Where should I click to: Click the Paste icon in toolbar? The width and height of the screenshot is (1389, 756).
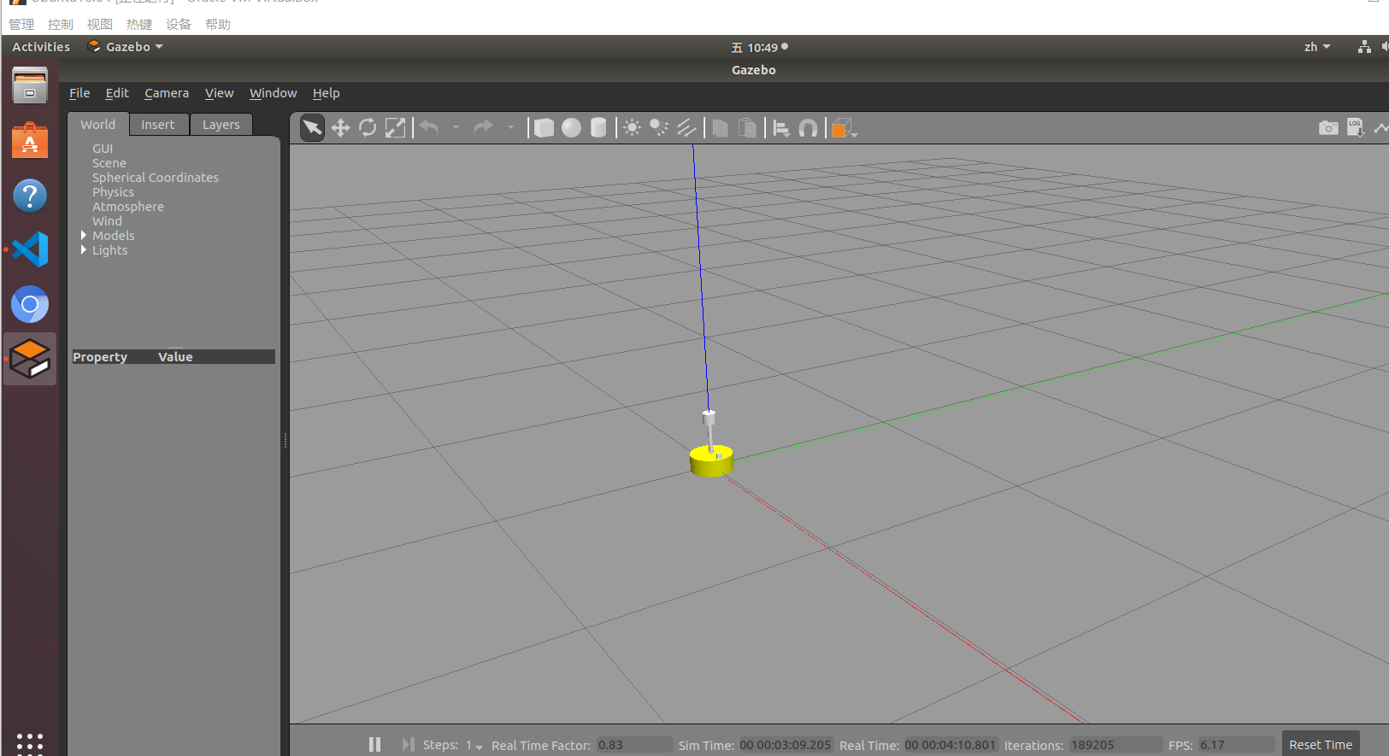tap(748, 128)
